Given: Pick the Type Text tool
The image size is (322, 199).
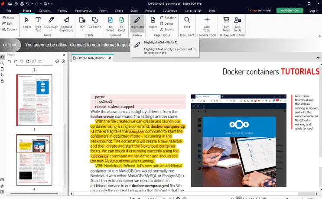Looking at the screenshot, I should pyautogui.click(x=38, y=24).
